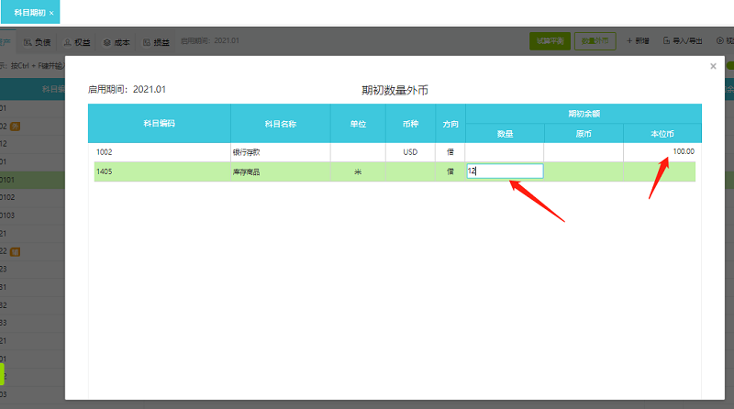
Task: Select account code 1405 cell
Action: 162,171
